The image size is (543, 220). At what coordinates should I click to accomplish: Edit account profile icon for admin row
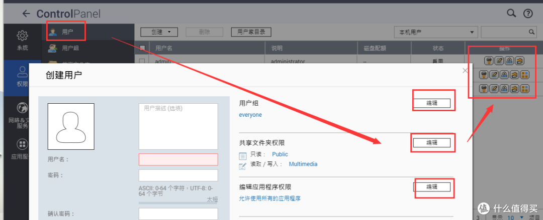click(x=498, y=61)
